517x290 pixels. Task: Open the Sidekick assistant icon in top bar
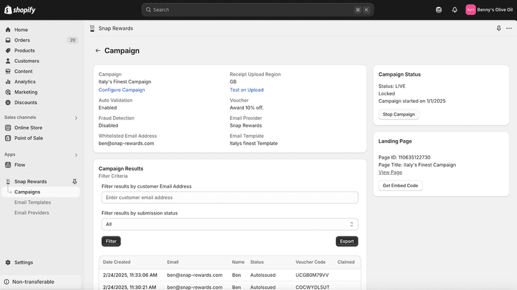click(438, 10)
